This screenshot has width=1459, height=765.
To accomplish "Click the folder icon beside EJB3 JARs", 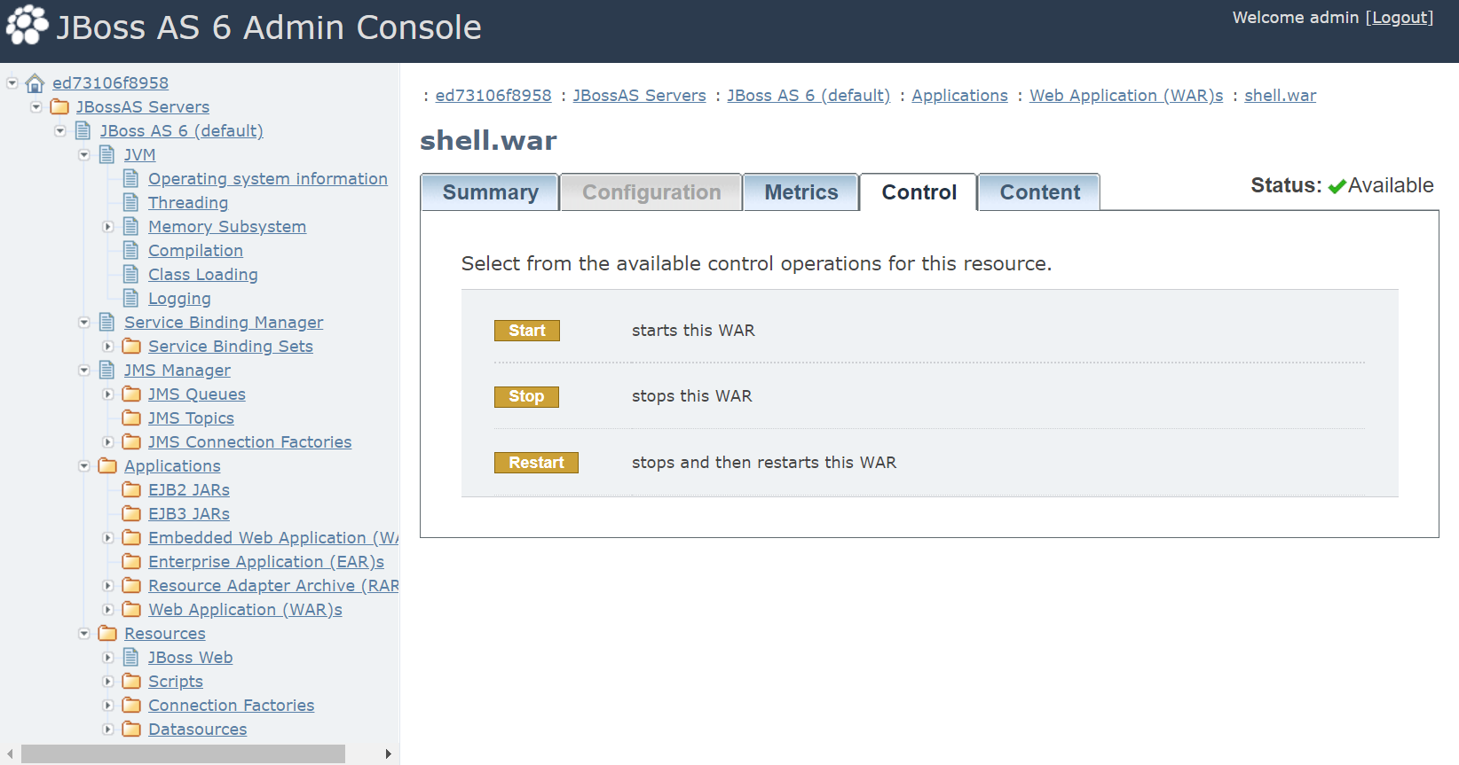I will pos(131,514).
